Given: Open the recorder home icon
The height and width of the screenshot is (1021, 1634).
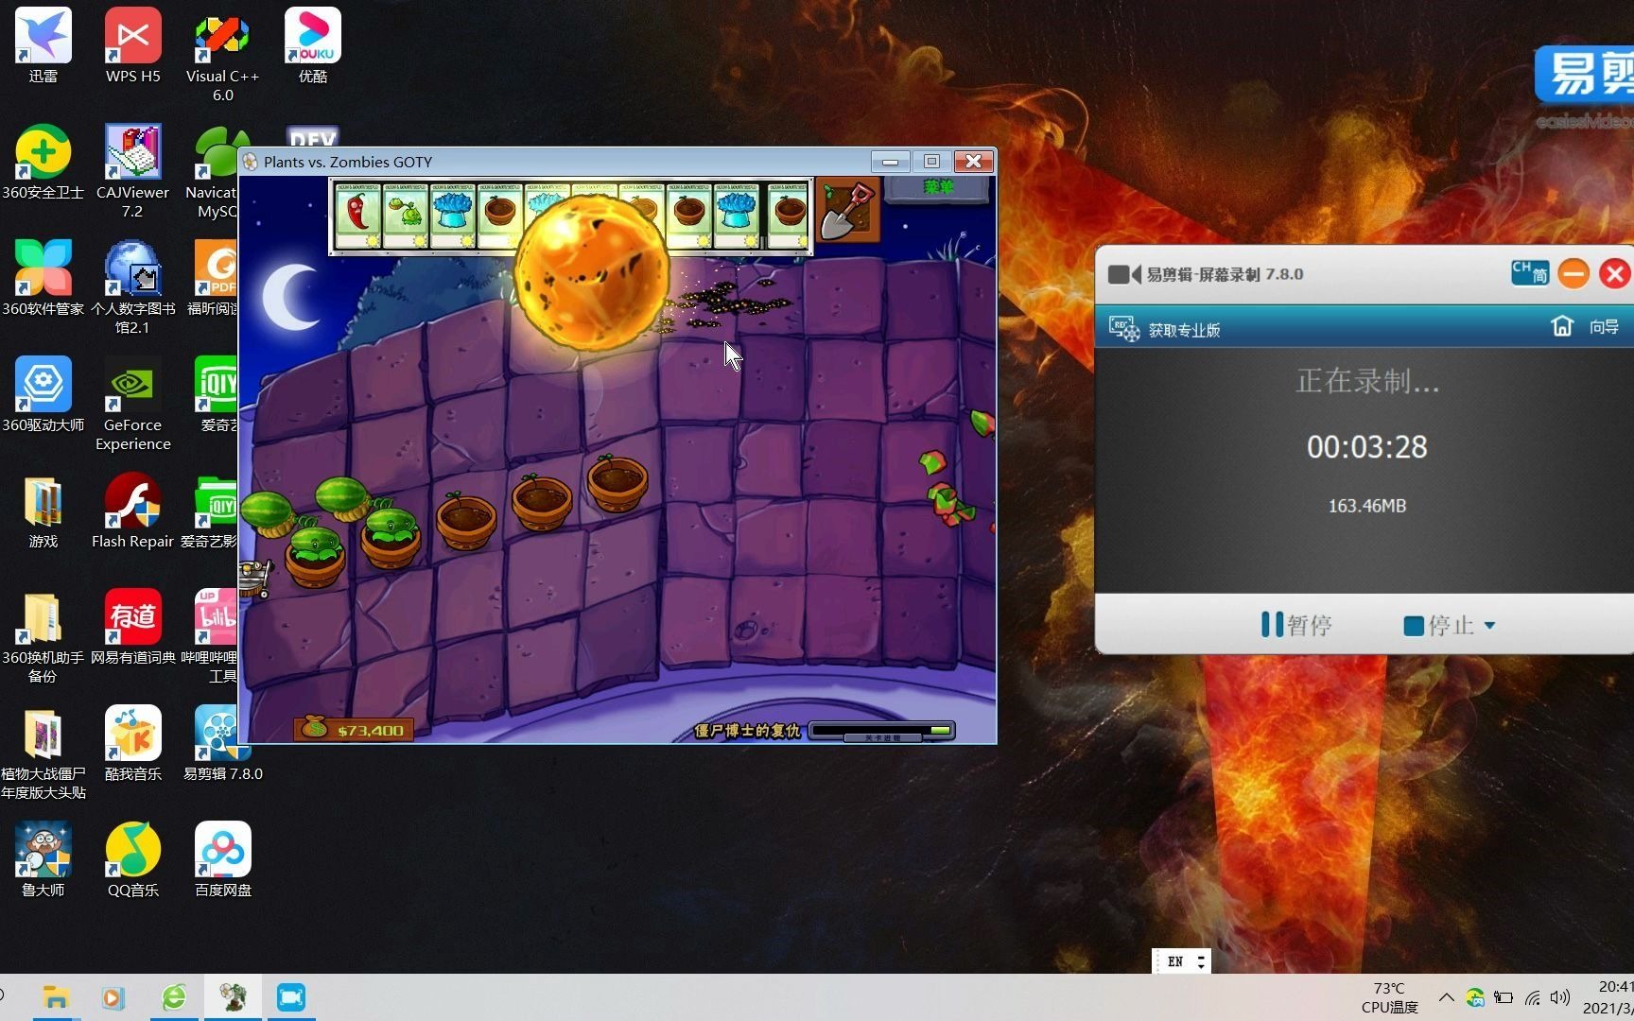Looking at the screenshot, I should point(1562,326).
